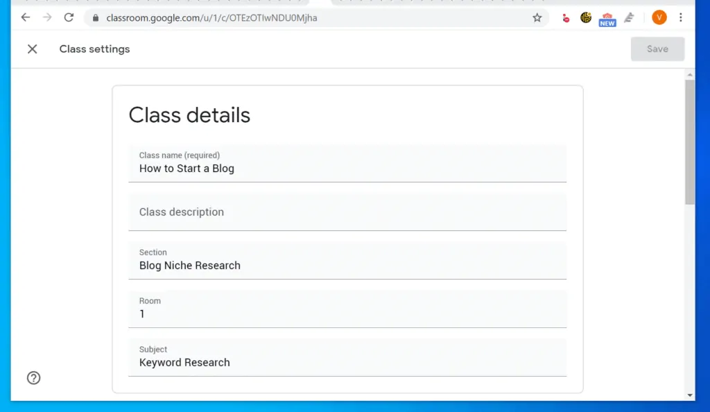Click the Save button
The width and height of the screenshot is (710, 412).
[657, 49]
